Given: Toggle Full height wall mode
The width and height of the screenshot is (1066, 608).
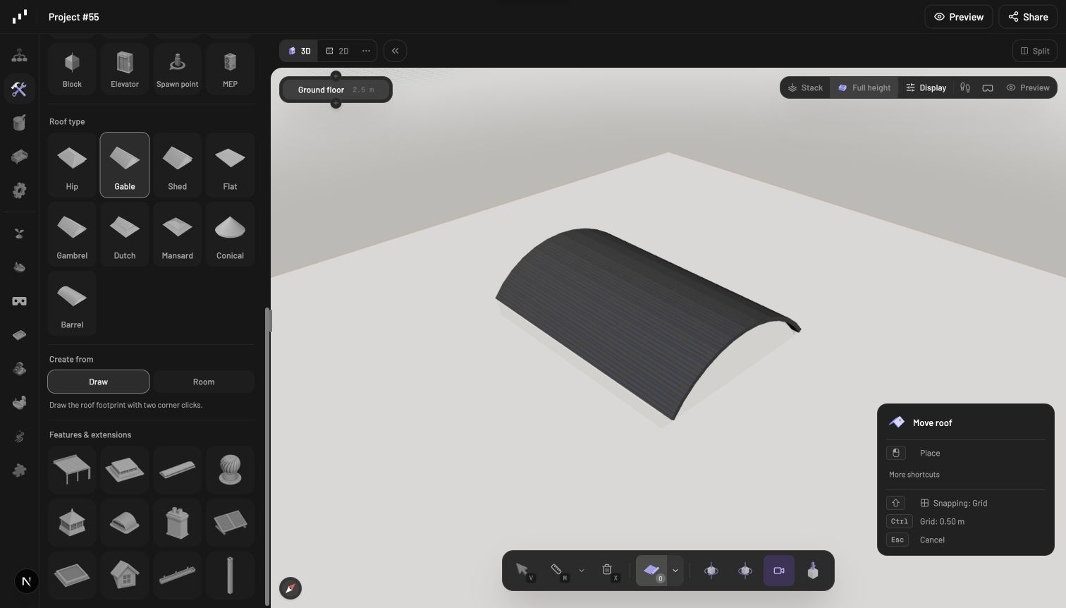Looking at the screenshot, I should [864, 88].
